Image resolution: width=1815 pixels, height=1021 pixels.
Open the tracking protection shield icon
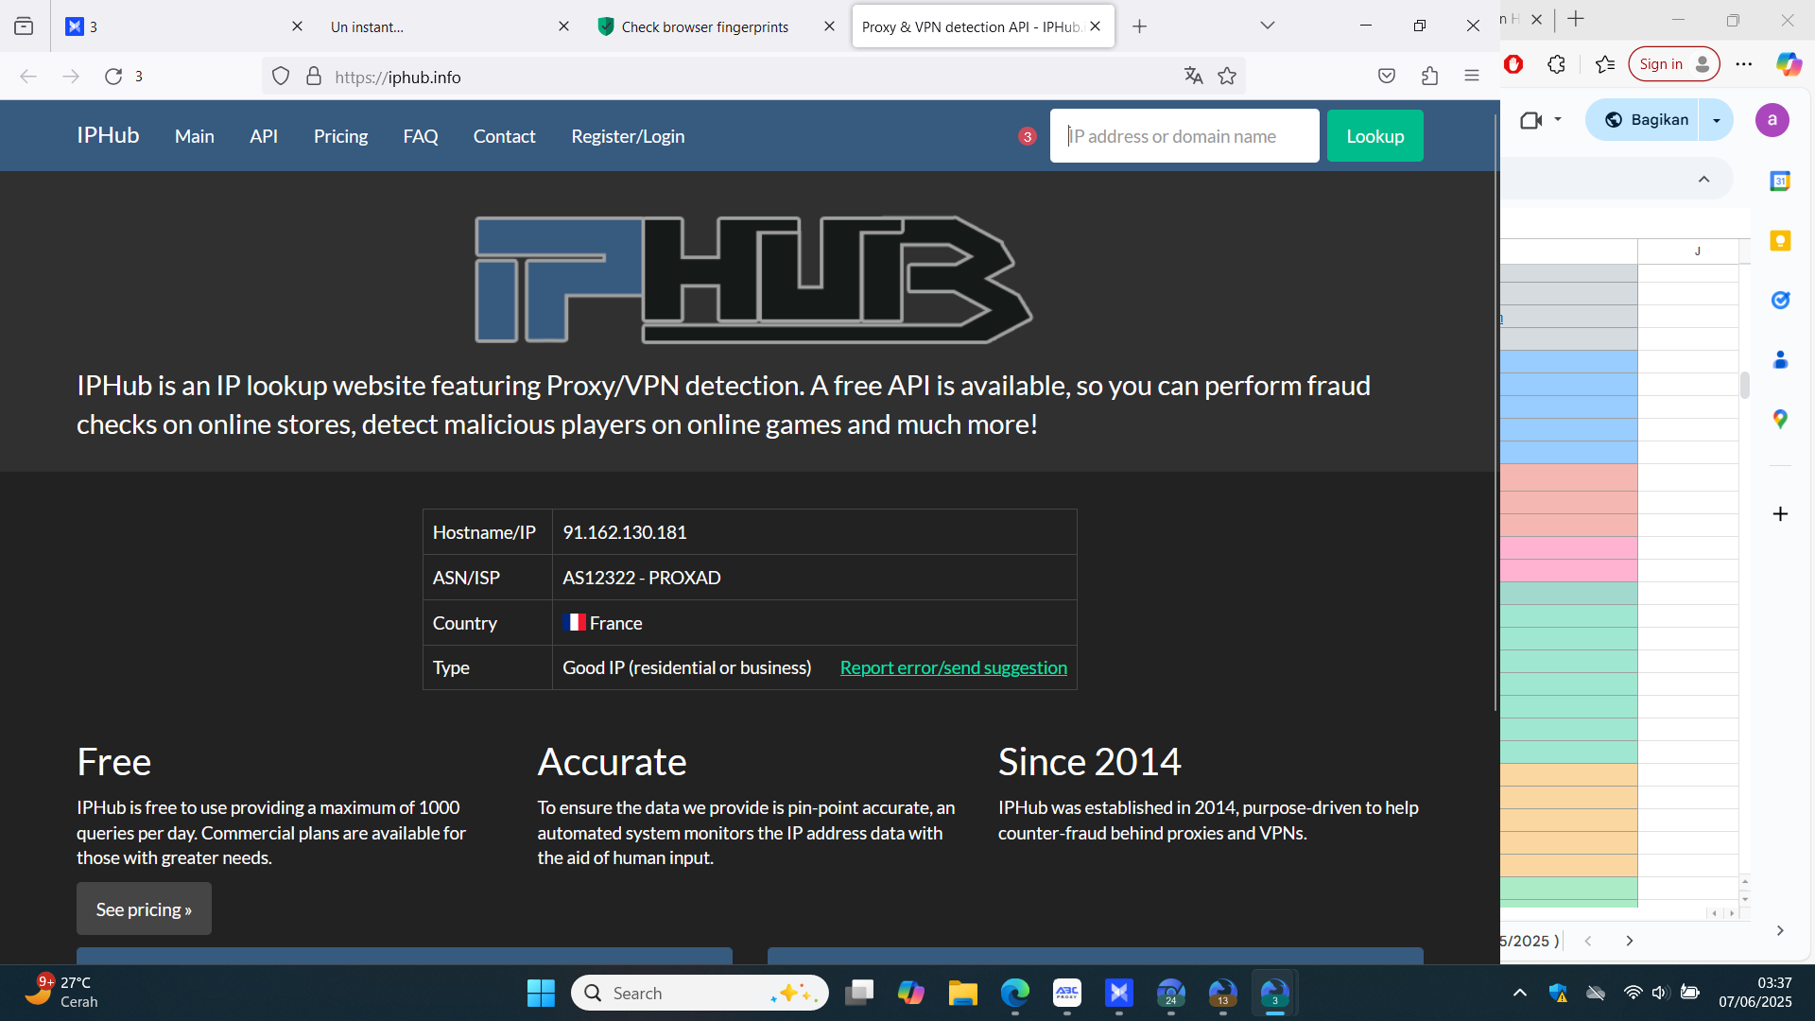coord(281,77)
